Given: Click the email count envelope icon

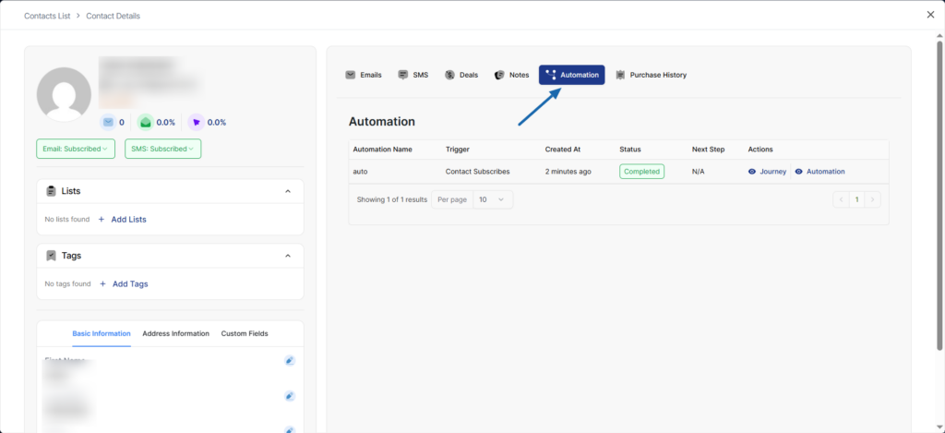Looking at the screenshot, I should [x=108, y=122].
